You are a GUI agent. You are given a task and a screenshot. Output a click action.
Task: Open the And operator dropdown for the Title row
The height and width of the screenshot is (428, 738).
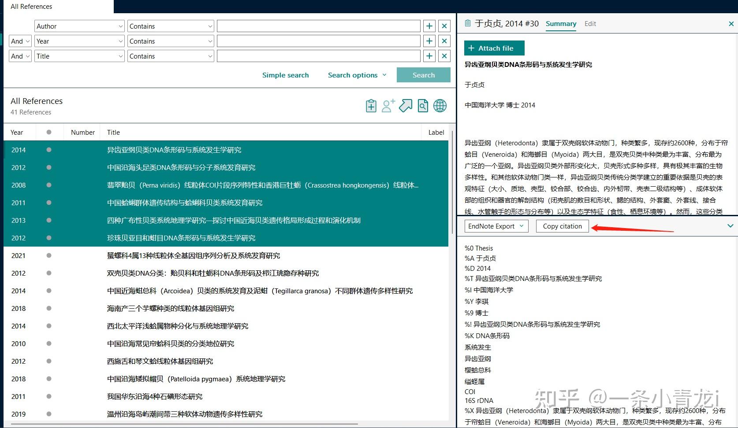(20, 56)
